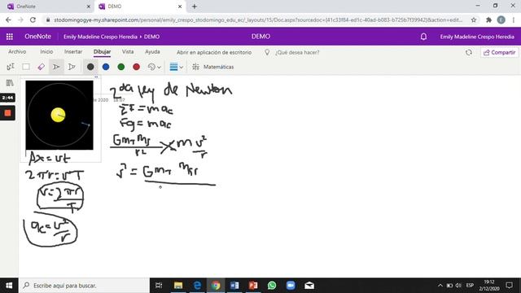This screenshot has width=521, height=293.
Task: Go forward in browser
Action: (20, 20)
